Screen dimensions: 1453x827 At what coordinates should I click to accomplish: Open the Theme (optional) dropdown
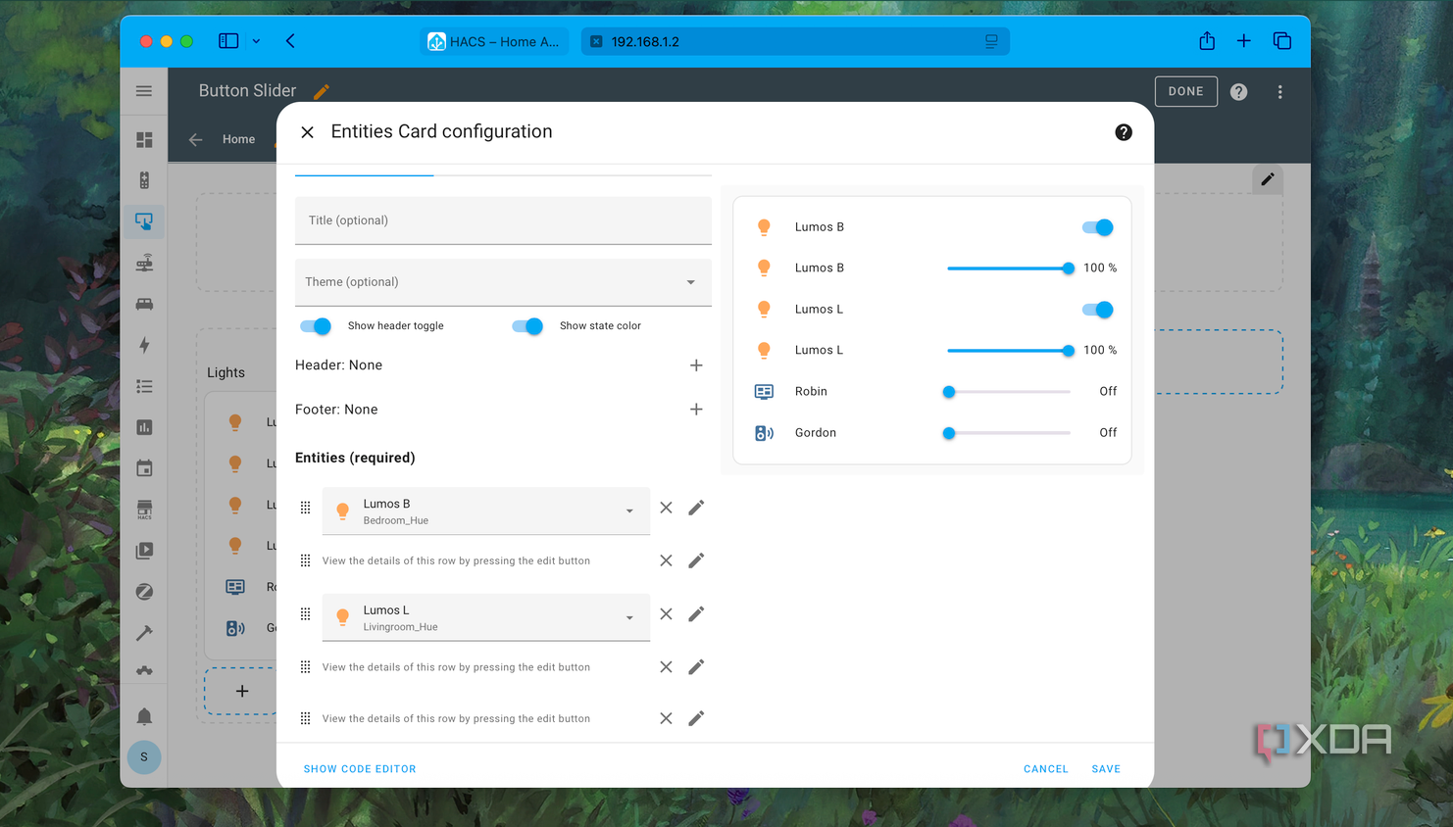(x=503, y=282)
